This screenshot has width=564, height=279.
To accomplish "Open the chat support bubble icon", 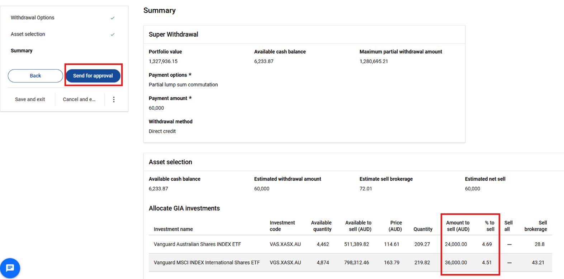I will (10, 268).
